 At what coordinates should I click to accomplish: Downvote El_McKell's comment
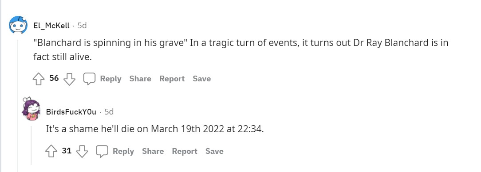69,79
